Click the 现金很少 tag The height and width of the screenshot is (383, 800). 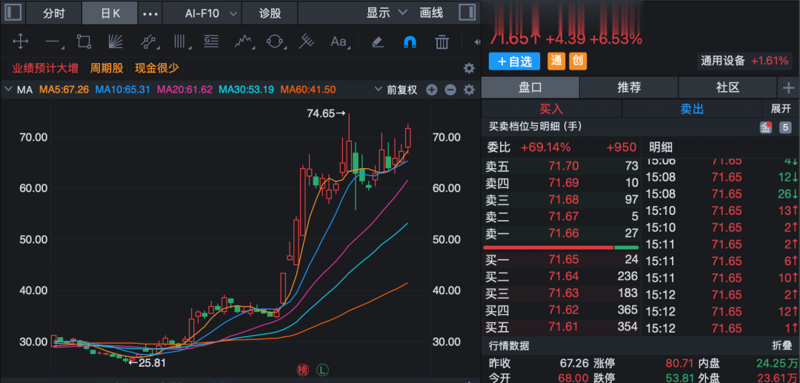tap(156, 68)
